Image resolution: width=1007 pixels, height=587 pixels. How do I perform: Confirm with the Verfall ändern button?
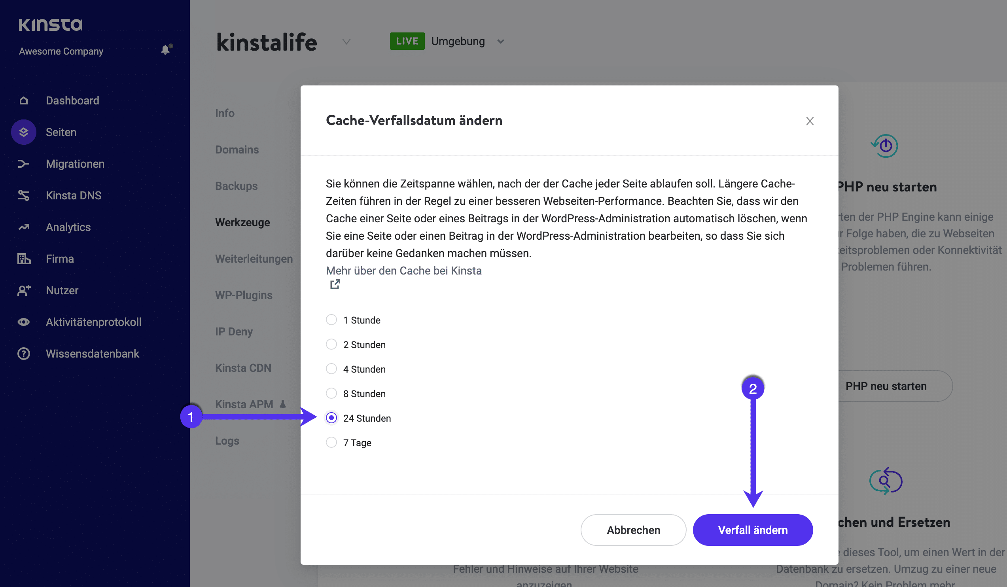pyautogui.click(x=752, y=530)
